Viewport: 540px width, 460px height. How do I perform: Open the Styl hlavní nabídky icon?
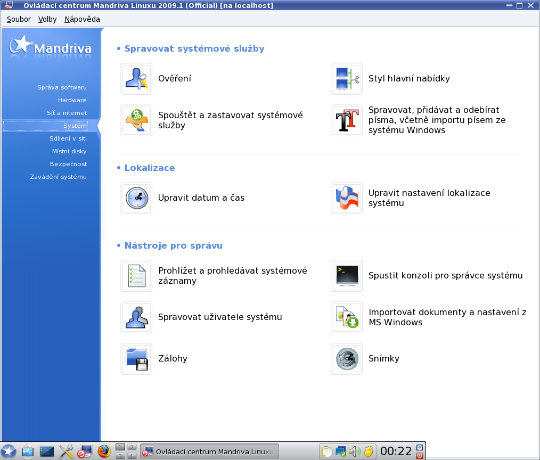pos(347,79)
